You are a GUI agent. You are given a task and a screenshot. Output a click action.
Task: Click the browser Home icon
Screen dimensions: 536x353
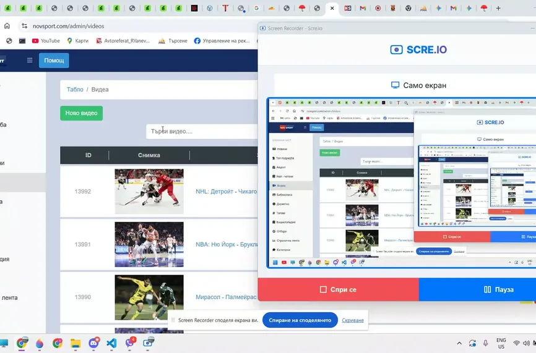tap(7, 26)
